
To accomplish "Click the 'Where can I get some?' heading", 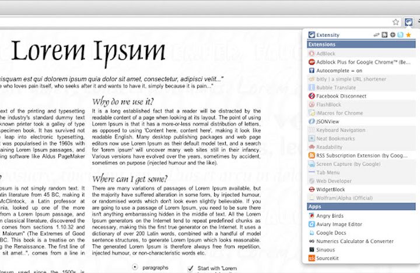I will [130, 179].
